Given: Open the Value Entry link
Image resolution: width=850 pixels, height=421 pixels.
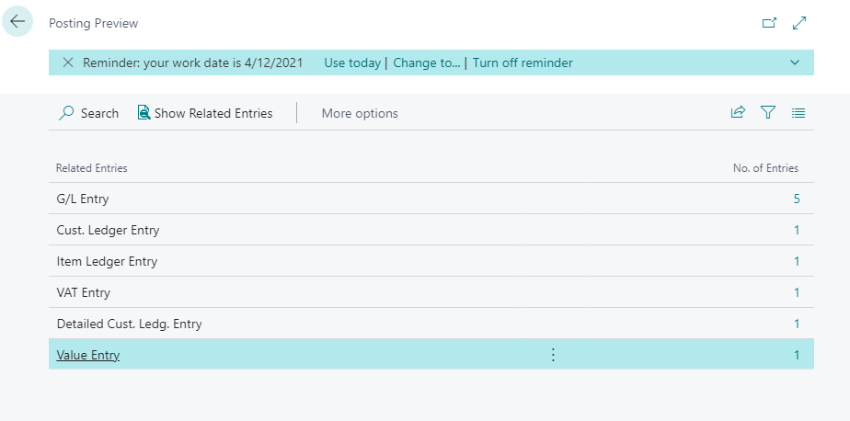Looking at the screenshot, I should pyautogui.click(x=88, y=355).
